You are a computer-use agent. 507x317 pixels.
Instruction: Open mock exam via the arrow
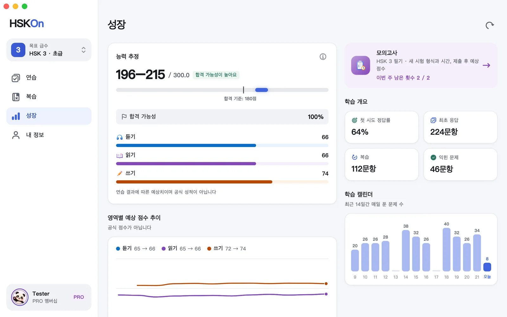tap(486, 65)
